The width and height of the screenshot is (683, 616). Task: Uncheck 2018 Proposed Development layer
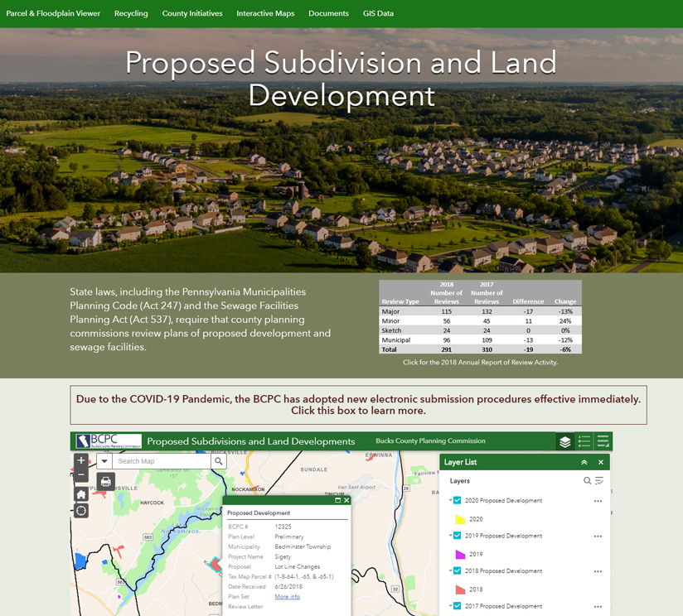(x=458, y=570)
